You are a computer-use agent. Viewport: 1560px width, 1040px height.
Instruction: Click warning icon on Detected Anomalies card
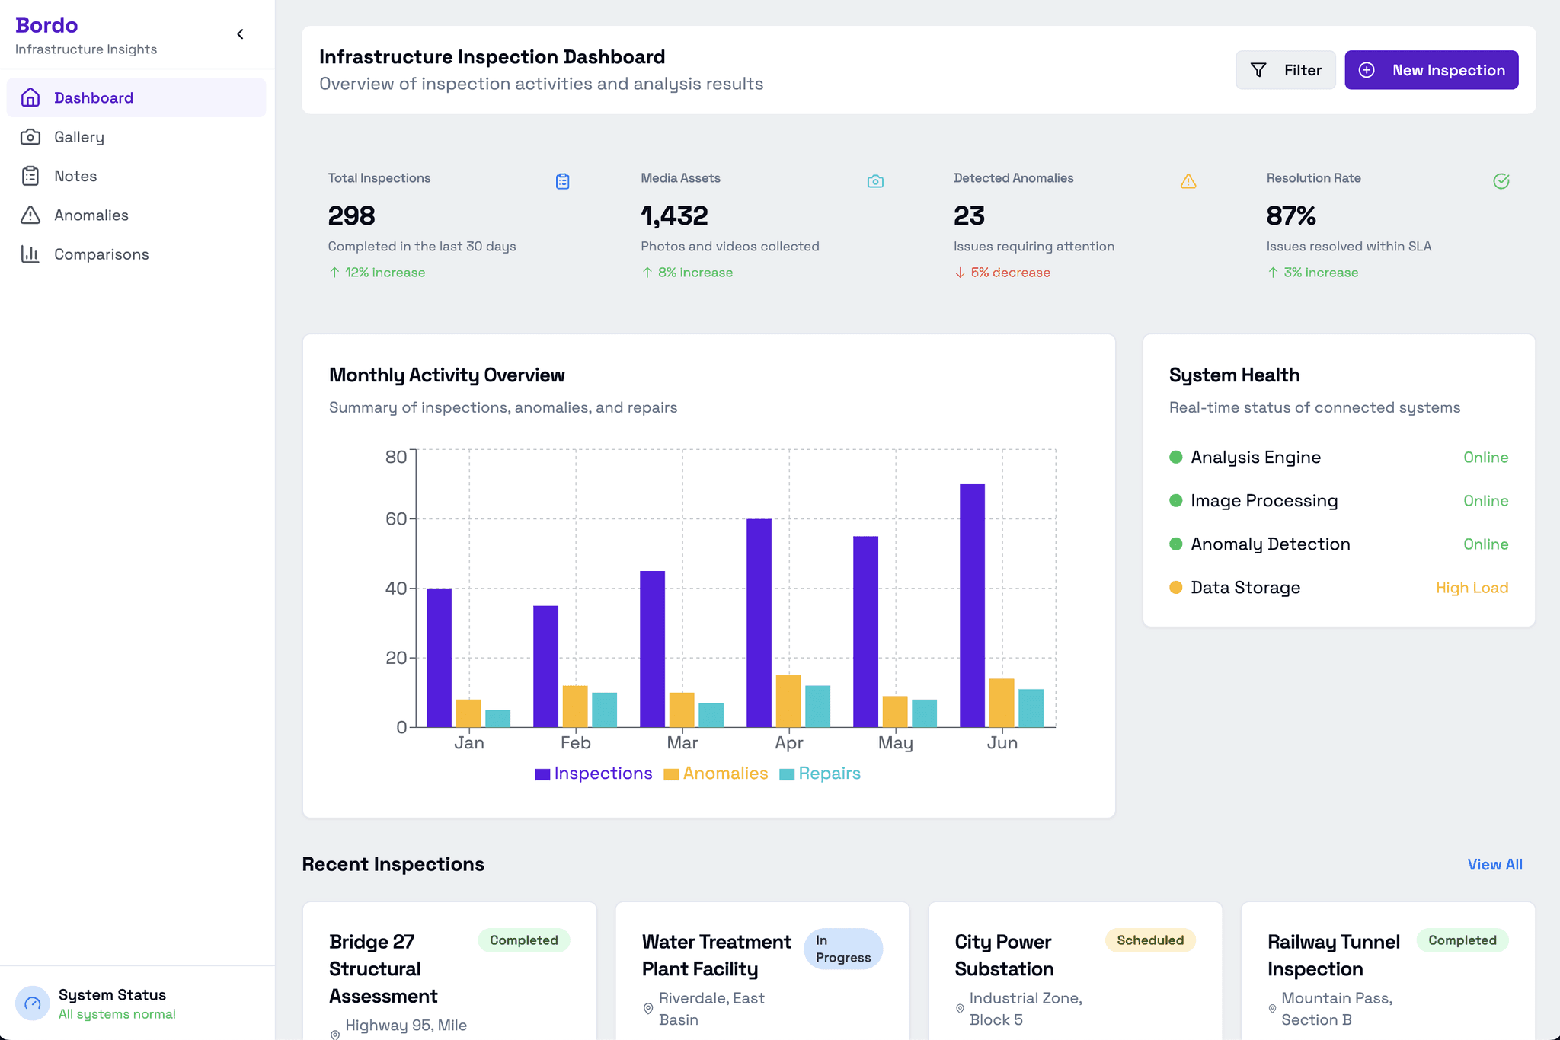[x=1188, y=181]
